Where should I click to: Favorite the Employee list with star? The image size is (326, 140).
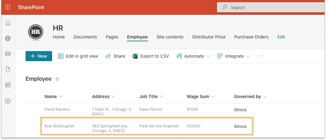(x=57, y=79)
